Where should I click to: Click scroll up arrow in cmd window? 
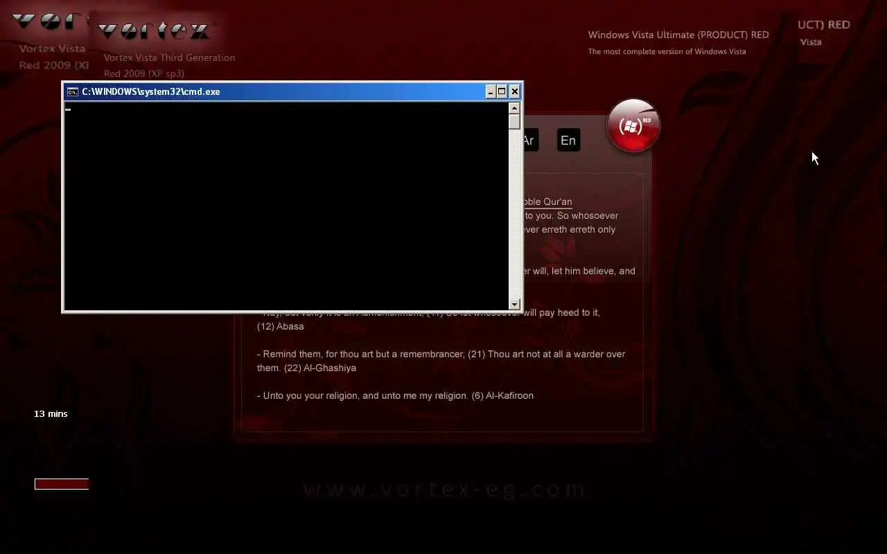pos(514,107)
